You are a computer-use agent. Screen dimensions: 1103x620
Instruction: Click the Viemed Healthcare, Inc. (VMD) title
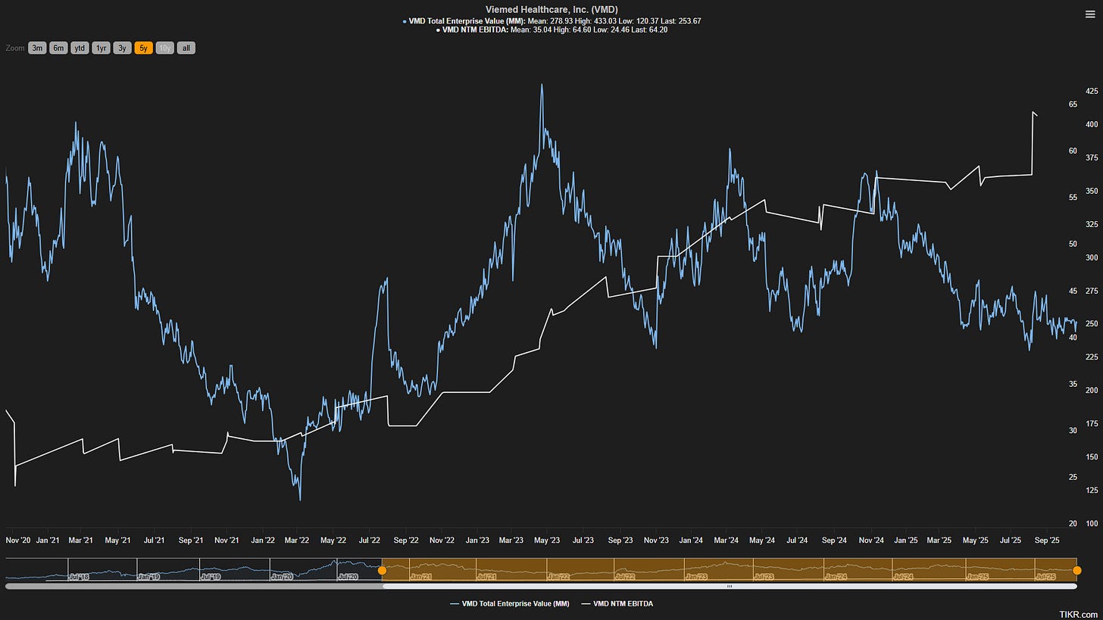551,9
